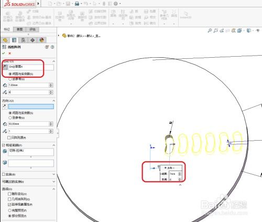Open the DisplayManager color sphere tab icon
Image resolution: width=262 pixels, height=222 pixels.
[x=41, y=40]
